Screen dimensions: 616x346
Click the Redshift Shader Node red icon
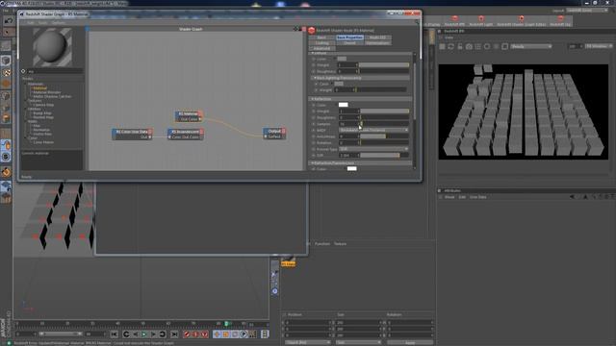pyautogui.click(x=312, y=30)
